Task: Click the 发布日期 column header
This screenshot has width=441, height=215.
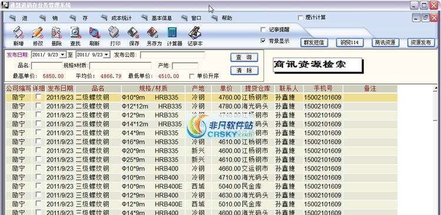Action: coord(60,89)
